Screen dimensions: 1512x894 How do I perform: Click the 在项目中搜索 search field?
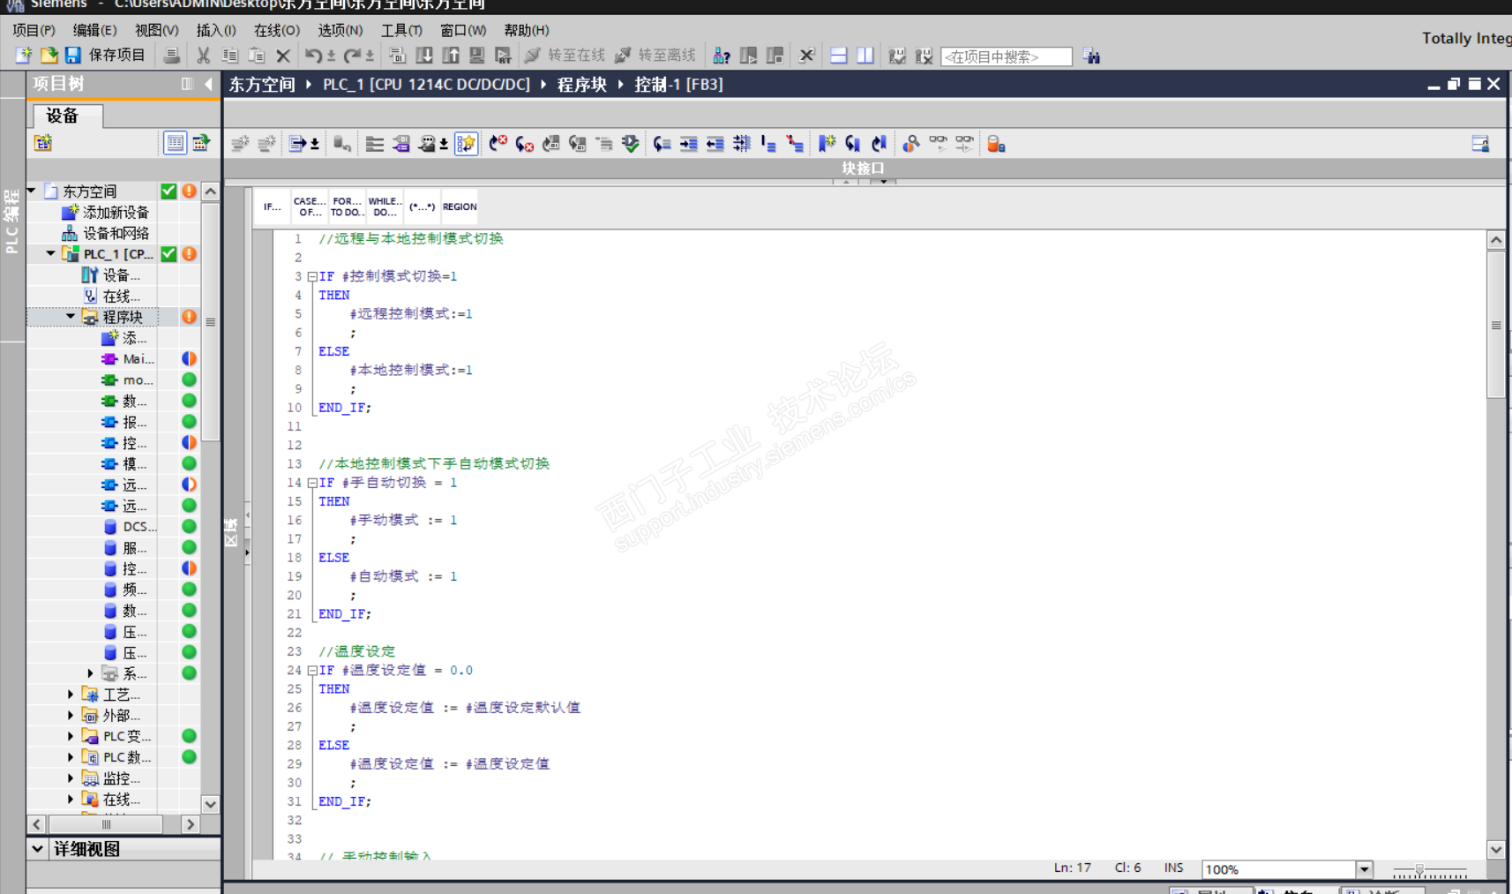(1007, 56)
